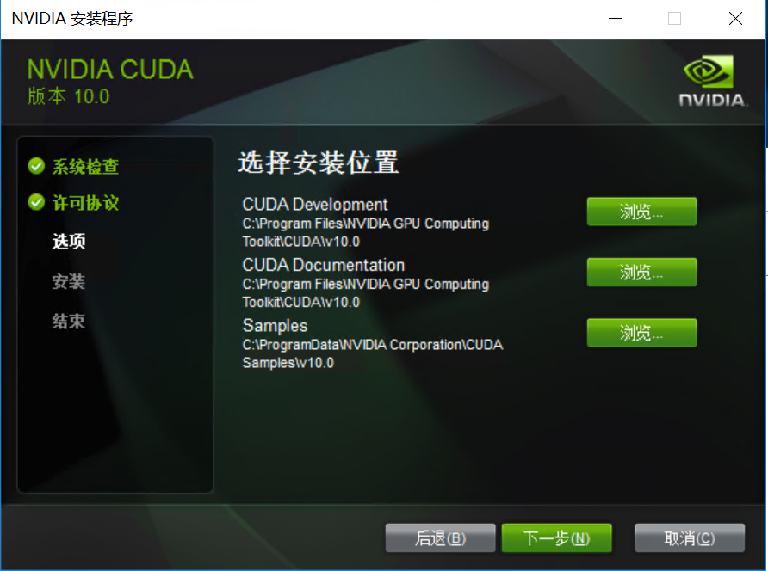Screen dimensions: 768x571
Task: Go to the next step with 下一步(N)
Action: point(556,538)
